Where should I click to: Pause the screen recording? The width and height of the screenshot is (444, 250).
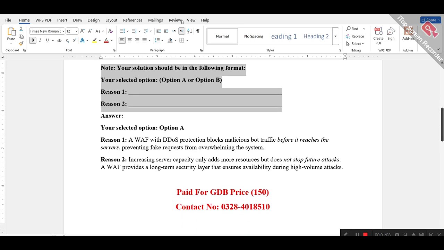click(357, 235)
